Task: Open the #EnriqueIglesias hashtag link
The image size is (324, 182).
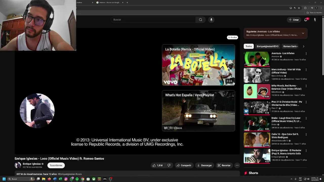Action: pos(66,174)
